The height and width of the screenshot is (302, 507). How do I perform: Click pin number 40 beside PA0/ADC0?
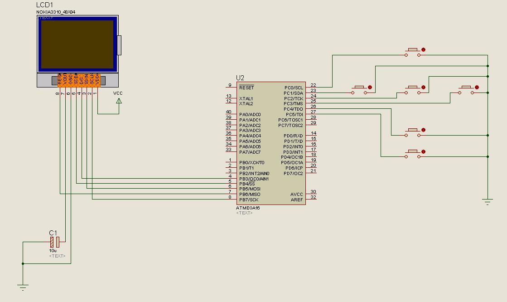tap(229, 112)
